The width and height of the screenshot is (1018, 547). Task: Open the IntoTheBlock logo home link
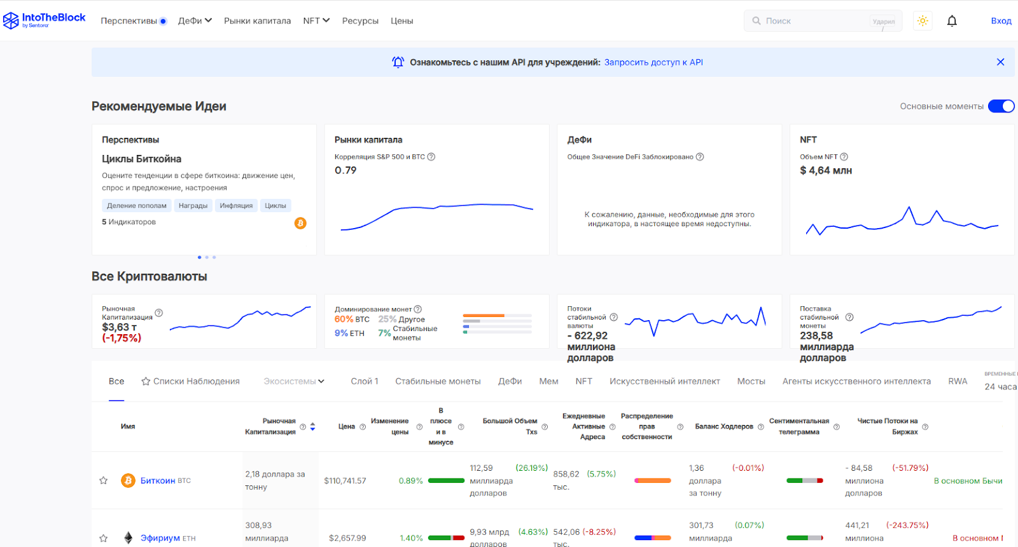pyautogui.click(x=44, y=20)
